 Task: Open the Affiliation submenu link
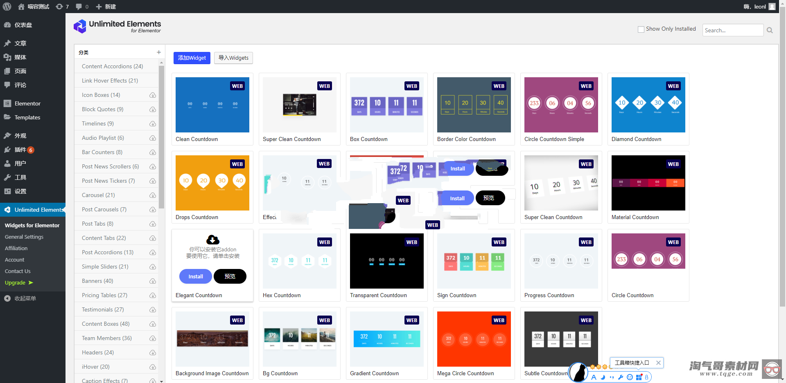point(16,248)
